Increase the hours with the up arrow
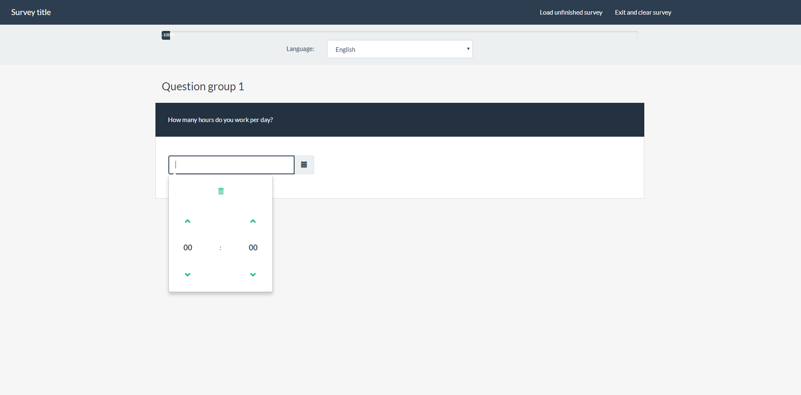 (x=188, y=221)
